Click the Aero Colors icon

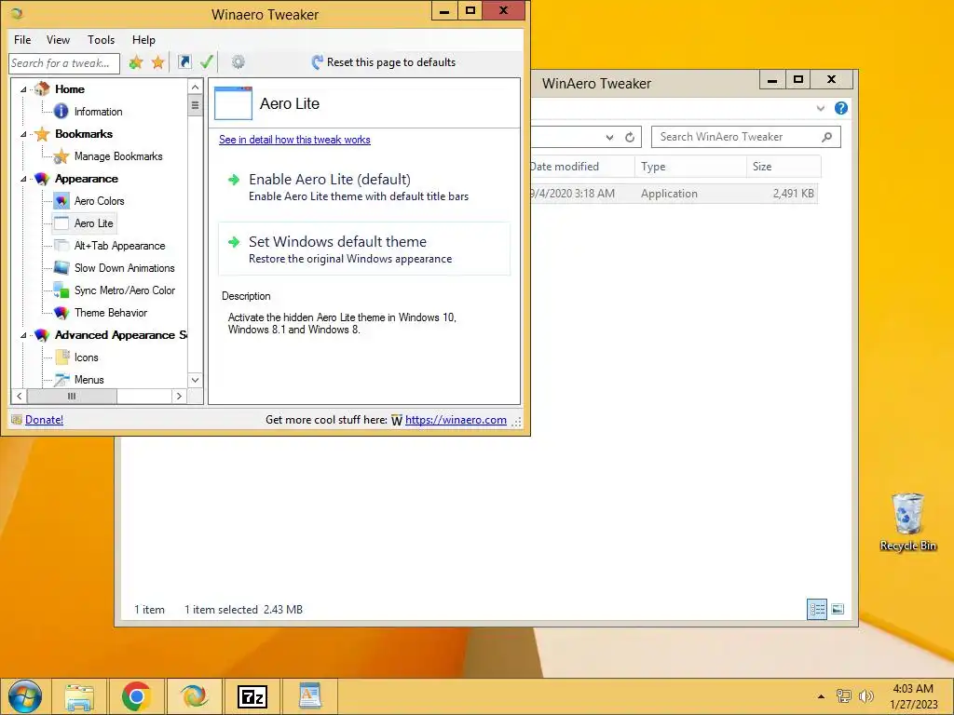[x=61, y=201]
